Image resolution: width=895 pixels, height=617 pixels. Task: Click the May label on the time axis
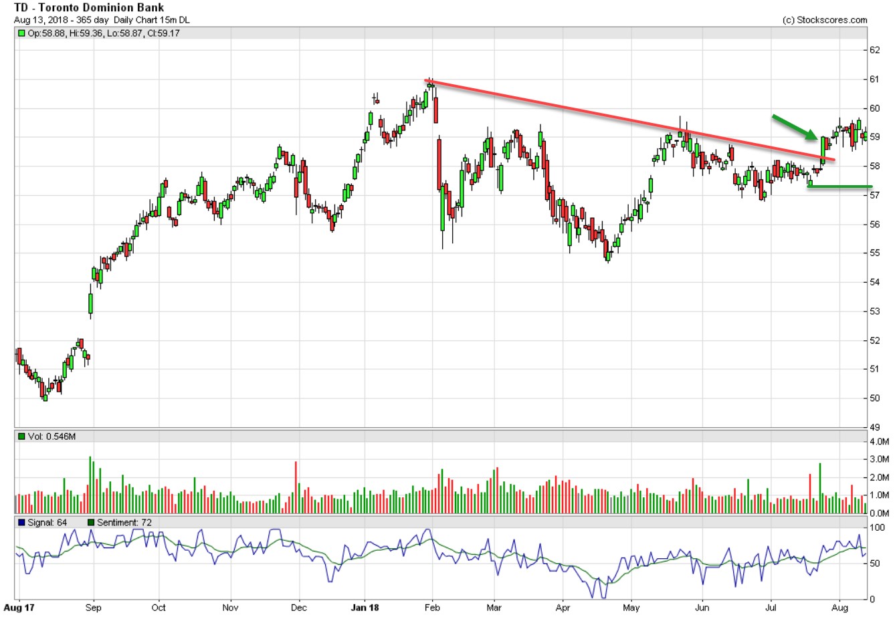(x=632, y=609)
